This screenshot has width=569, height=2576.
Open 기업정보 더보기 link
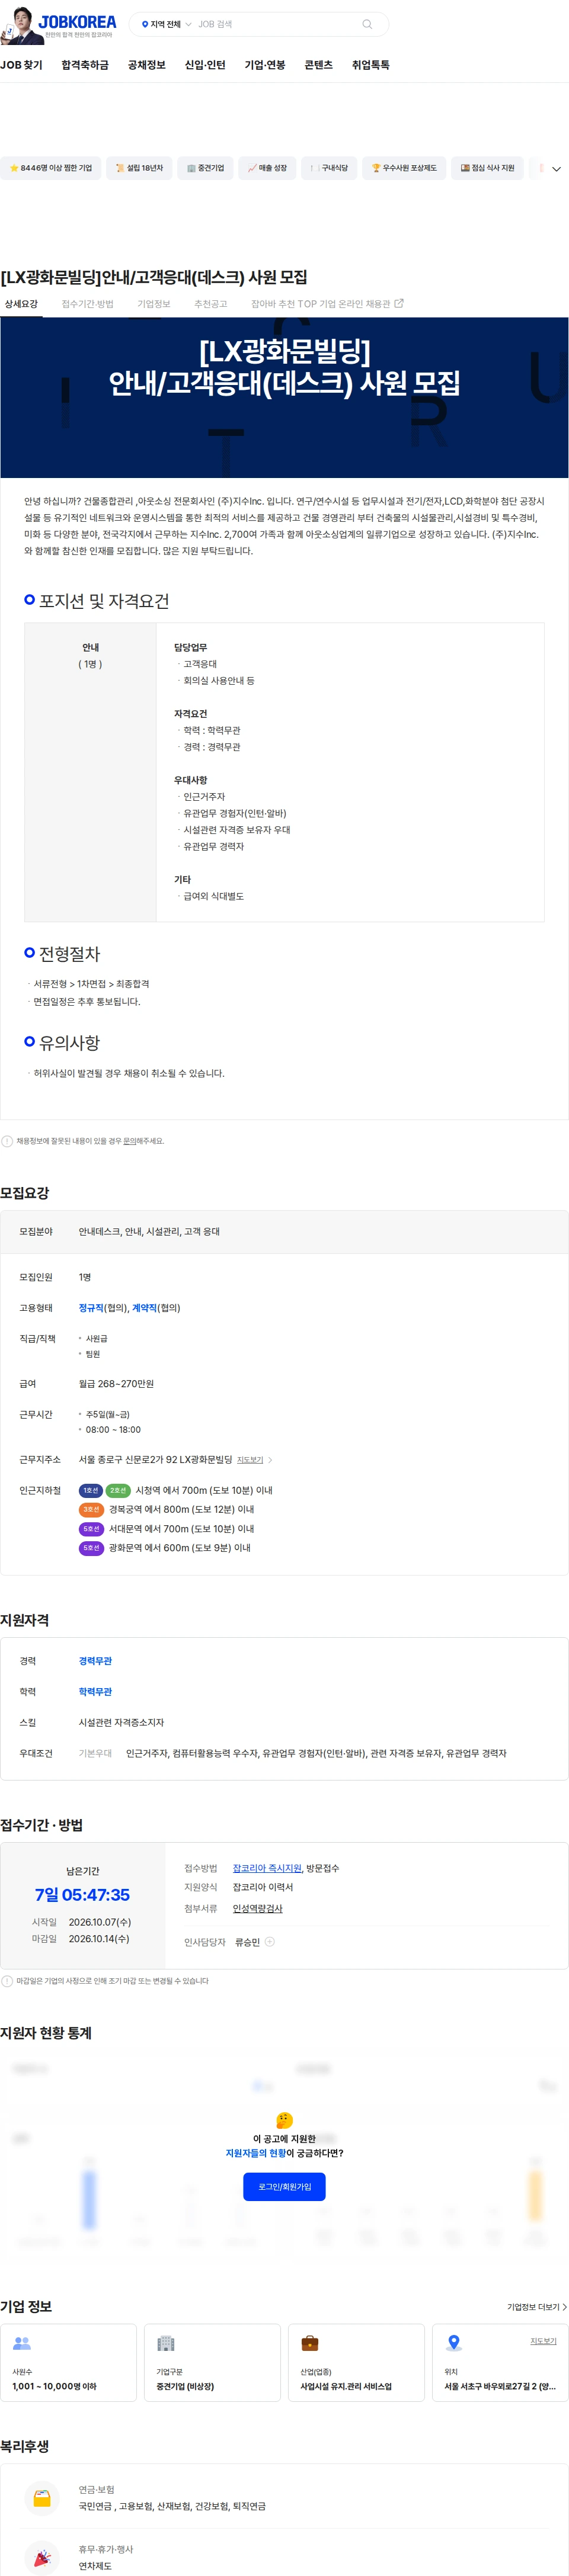(x=537, y=2307)
